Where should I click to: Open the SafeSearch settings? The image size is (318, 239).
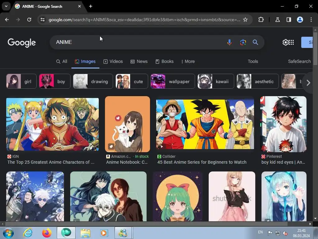click(299, 61)
